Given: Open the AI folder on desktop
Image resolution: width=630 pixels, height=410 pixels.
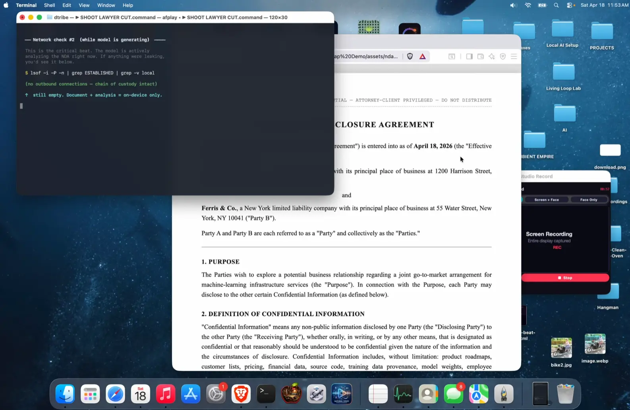Looking at the screenshot, I should coord(564,114).
